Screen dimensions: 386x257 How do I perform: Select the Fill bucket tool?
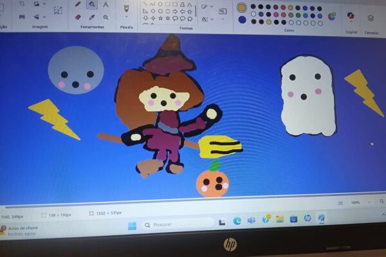(x=92, y=4)
